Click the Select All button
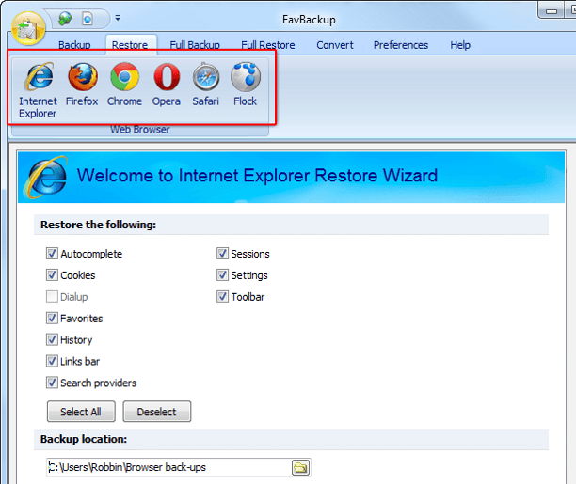 (x=81, y=412)
